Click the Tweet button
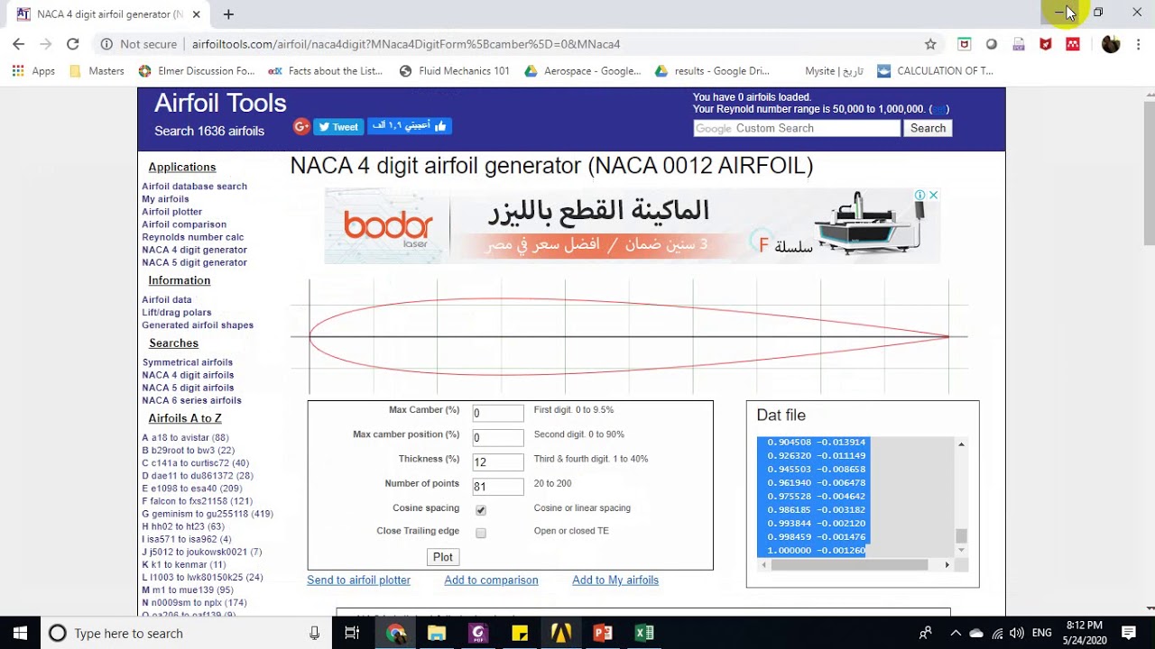The width and height of the screenshot is (1155, 649). click(x=338, y=127)
